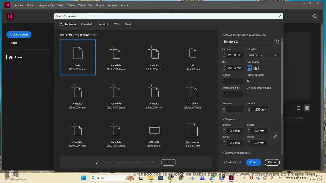Open File Explorer from the taskbar
Image resolution: width=326 pixels, height=183 pixels.
coord(151,178)
